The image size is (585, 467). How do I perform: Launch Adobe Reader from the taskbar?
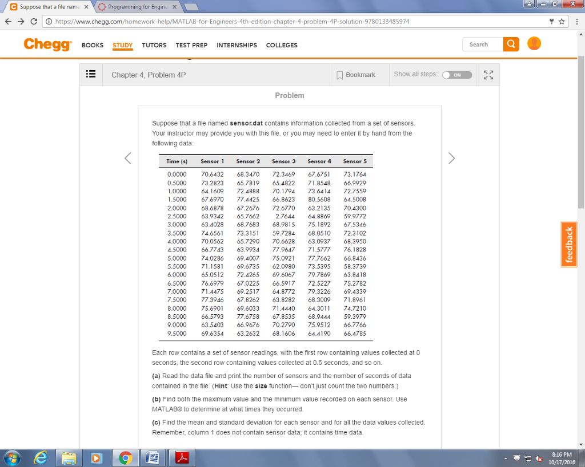click(182, 457)
